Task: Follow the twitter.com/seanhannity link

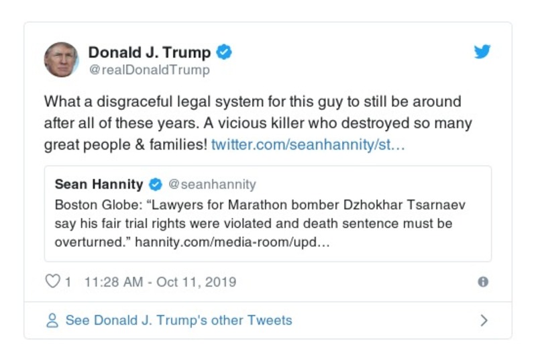Action: tap(308, 144)
